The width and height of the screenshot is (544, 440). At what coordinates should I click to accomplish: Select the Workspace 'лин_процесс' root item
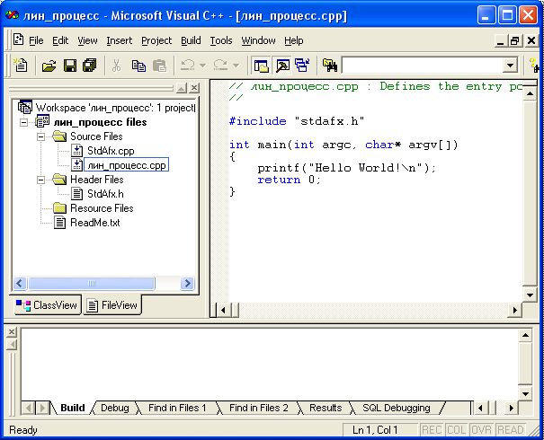tap(115, 108)
